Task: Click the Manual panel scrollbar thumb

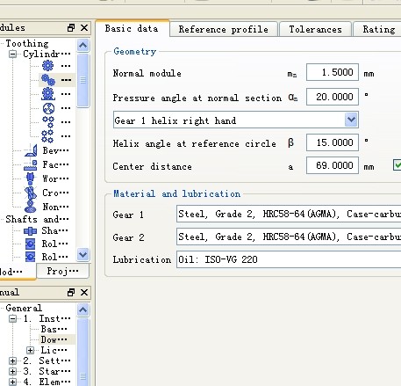Action: click(x=83, y=352)
